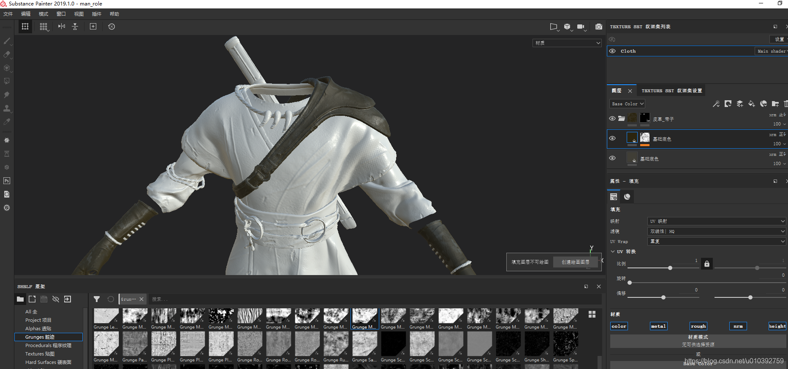Click the vertical flip icon in toolbar
This screenshot has height=369, width=788.
pos(75,27)
